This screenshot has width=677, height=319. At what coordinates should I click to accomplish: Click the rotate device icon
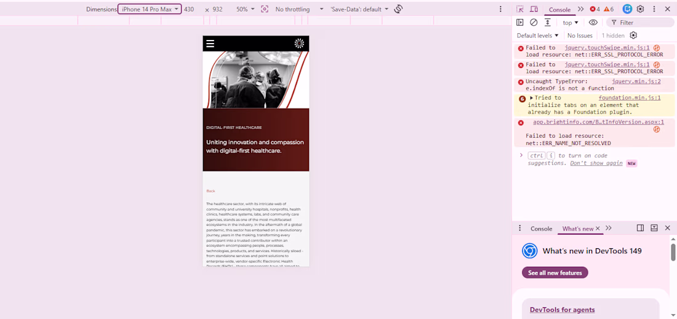(399, 9)
